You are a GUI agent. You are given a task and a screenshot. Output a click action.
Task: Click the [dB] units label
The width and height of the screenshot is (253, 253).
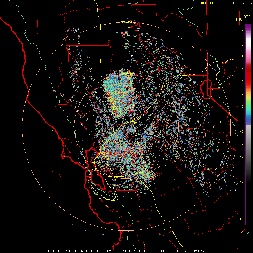(x=240, y=19)
